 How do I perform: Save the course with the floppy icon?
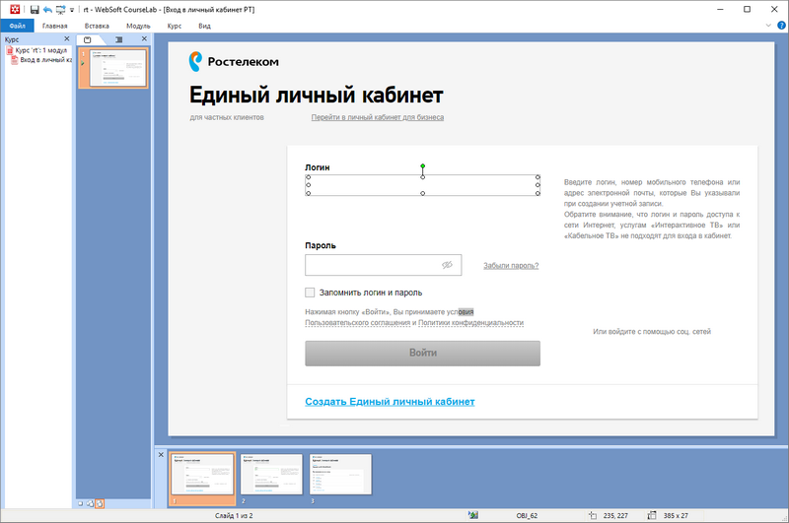pos(35,10)
